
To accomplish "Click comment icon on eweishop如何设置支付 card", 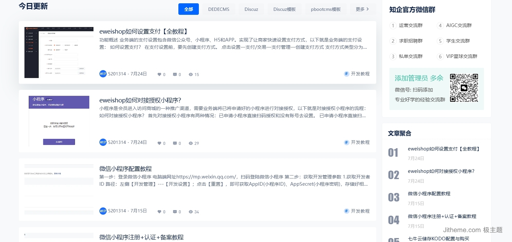I will pos(175,74).
